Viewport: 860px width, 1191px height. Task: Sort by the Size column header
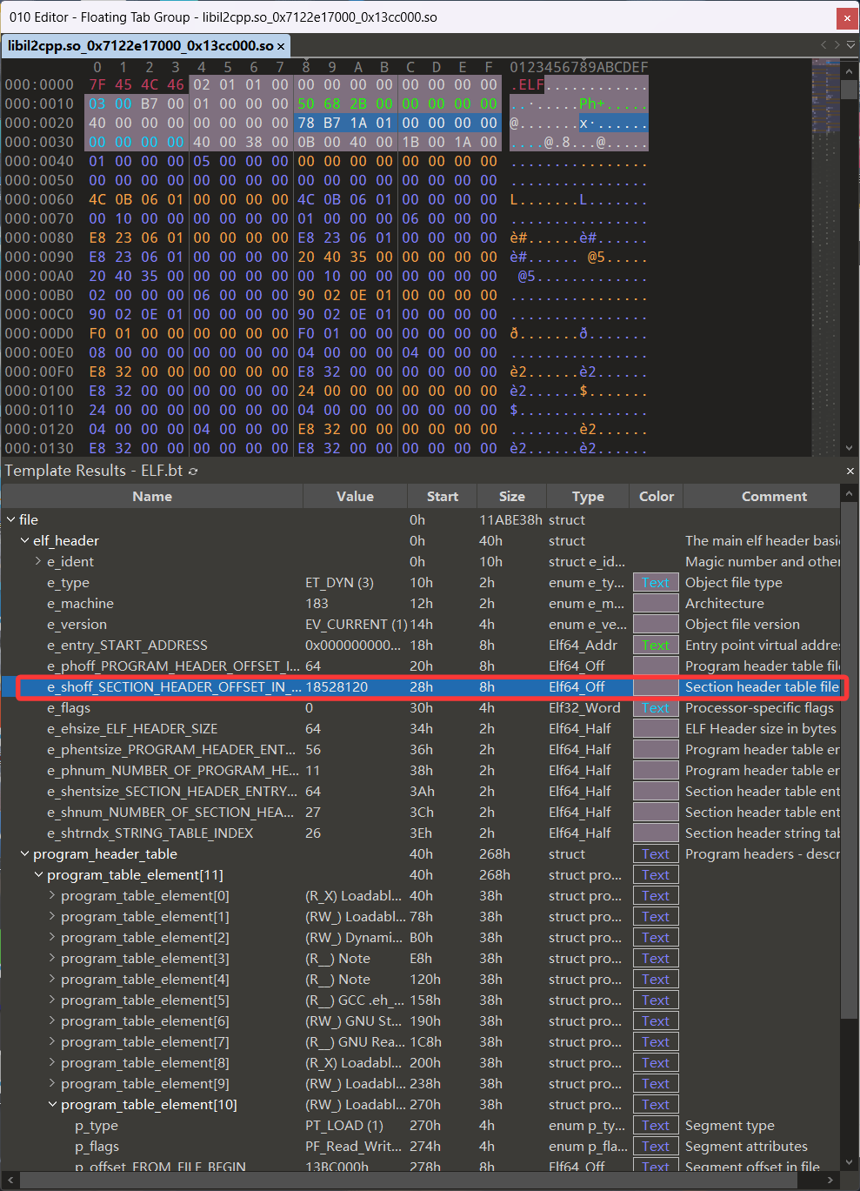pos(511,496)
